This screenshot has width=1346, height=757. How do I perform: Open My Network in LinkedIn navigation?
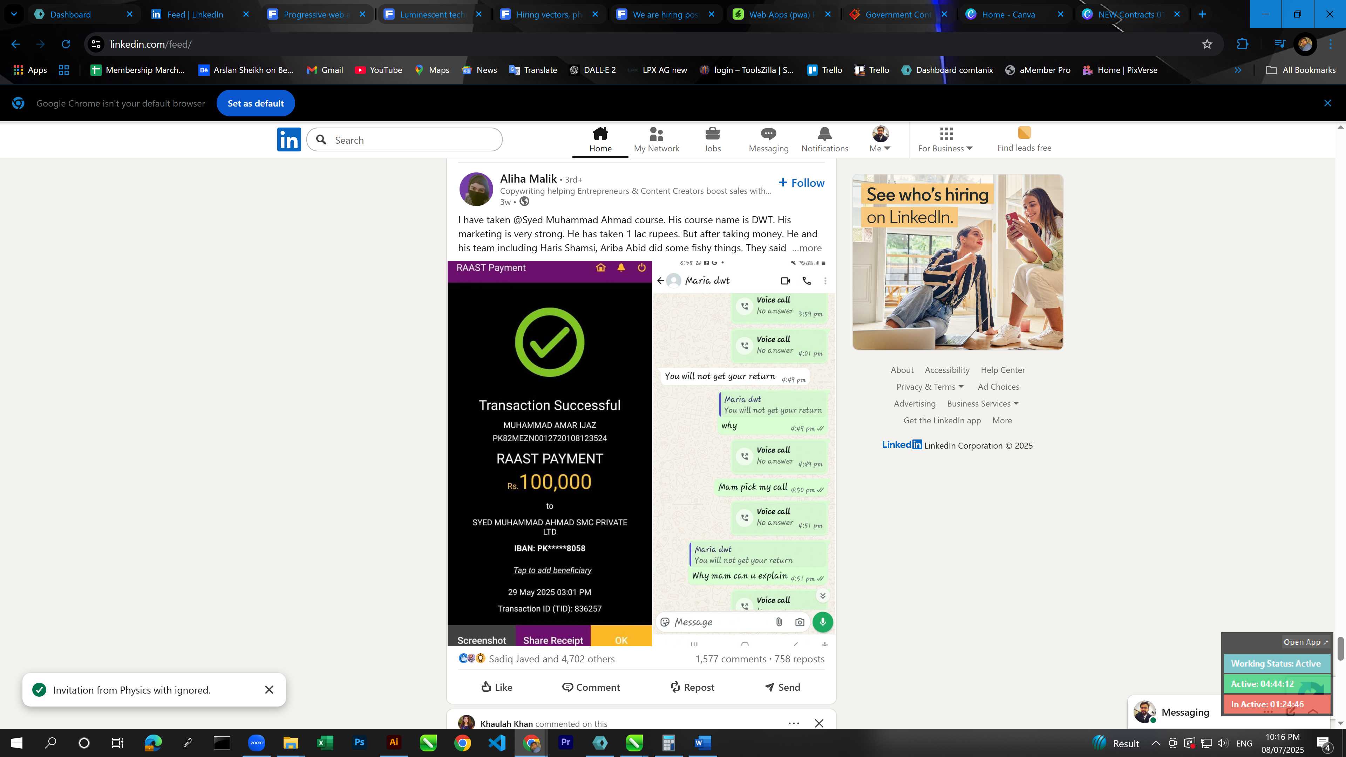tap(656, 139)
